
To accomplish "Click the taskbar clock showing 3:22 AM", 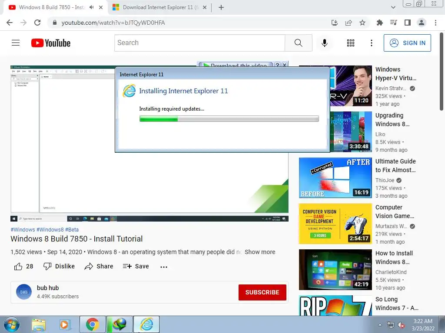I will tap(423, 325).
